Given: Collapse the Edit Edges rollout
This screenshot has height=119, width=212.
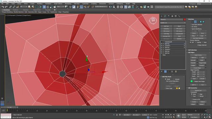Looking at the screenshot, I should pyautogui.click(x=191, y=53).
